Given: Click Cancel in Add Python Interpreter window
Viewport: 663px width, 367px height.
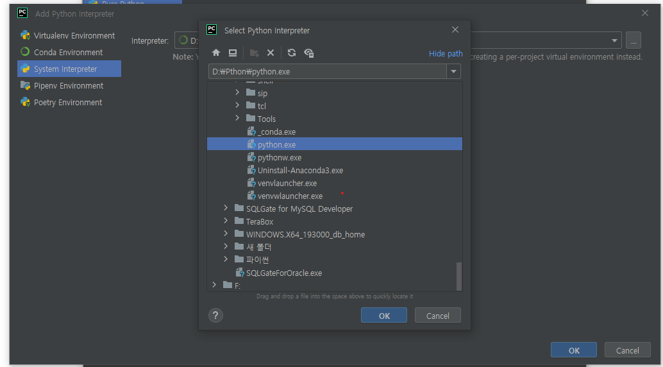Looking at the screenshot, I should pyautogui.click(x=628, y=350).
